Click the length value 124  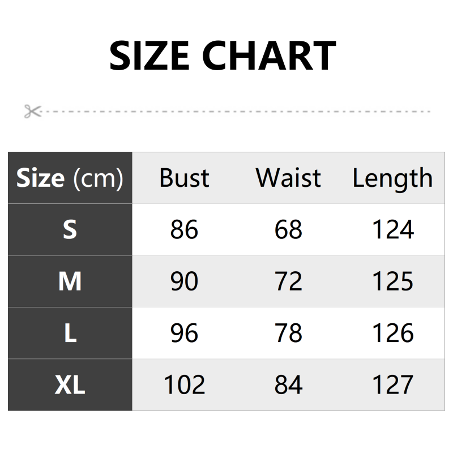pos(392,230)
